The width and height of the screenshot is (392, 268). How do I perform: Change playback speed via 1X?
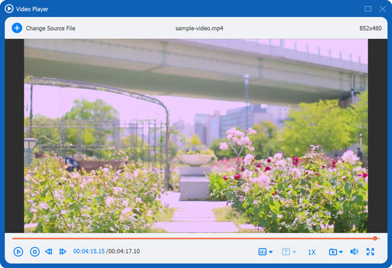pos(312,252)
